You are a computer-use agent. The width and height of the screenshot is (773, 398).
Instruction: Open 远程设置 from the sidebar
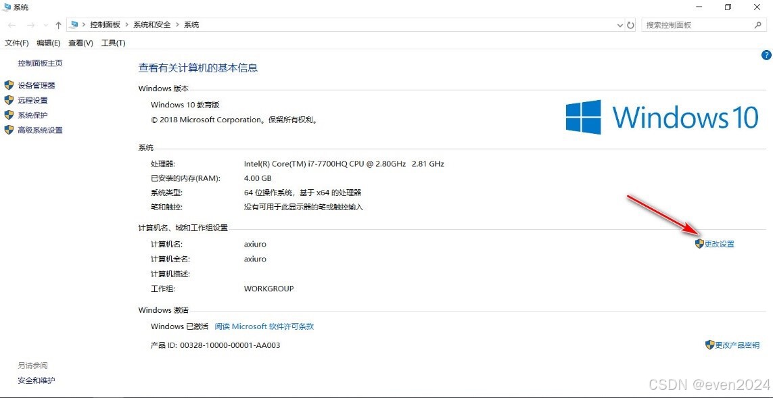(x=32, y=101)
